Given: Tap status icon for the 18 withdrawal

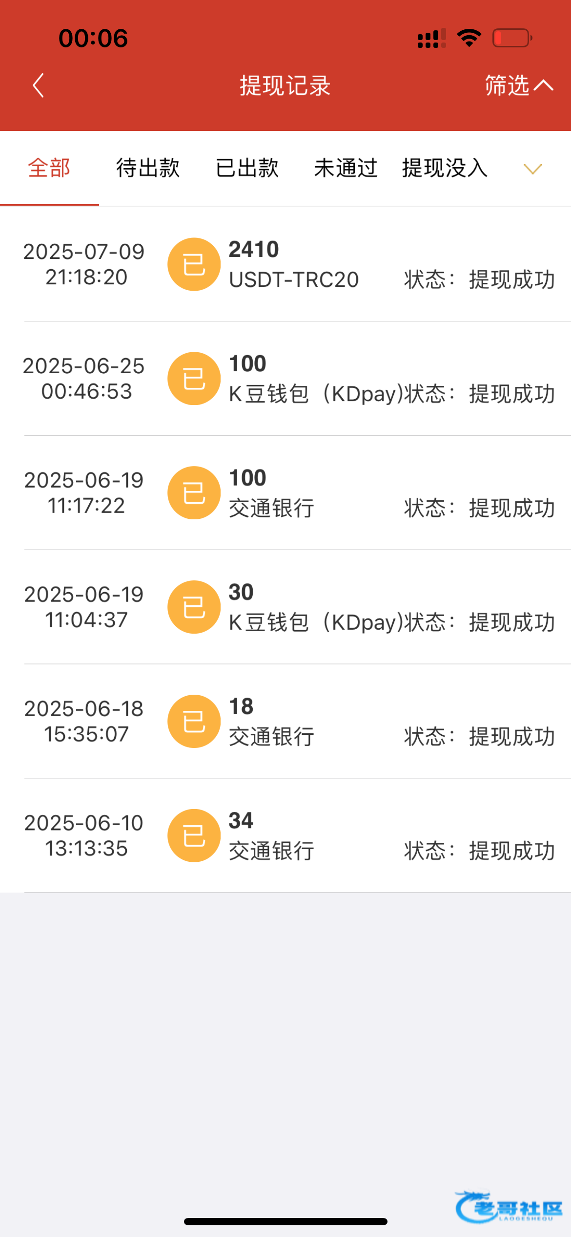Looking at the screenshot, I should pos(194,722).
